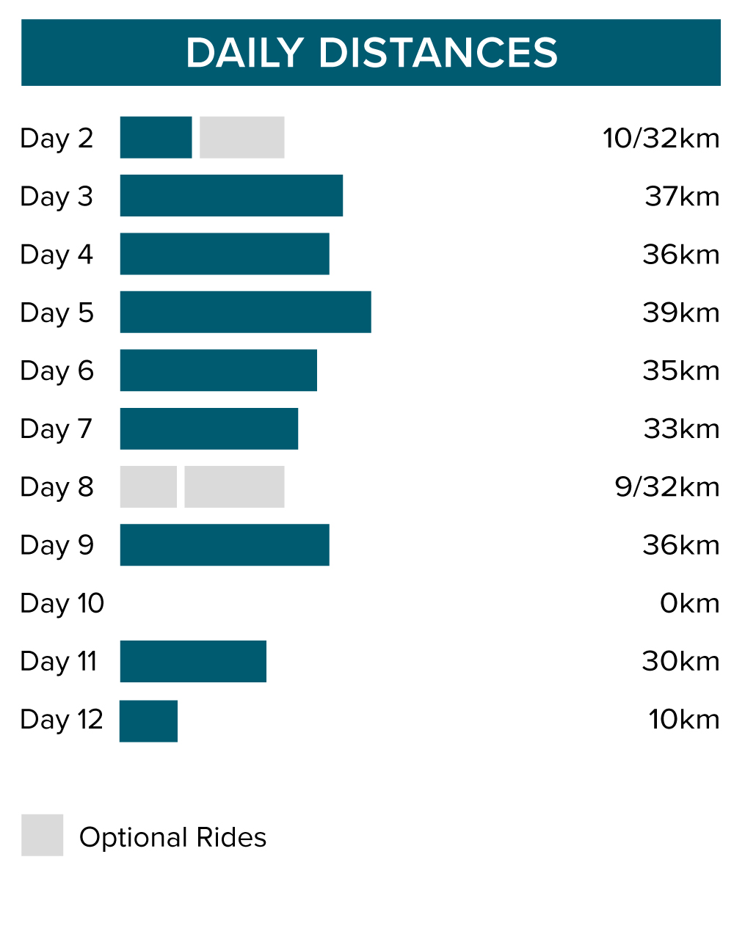Select the shorter gray bar for Day 8
This screenshot has height=945, width=734.
(x=148, y=486)
